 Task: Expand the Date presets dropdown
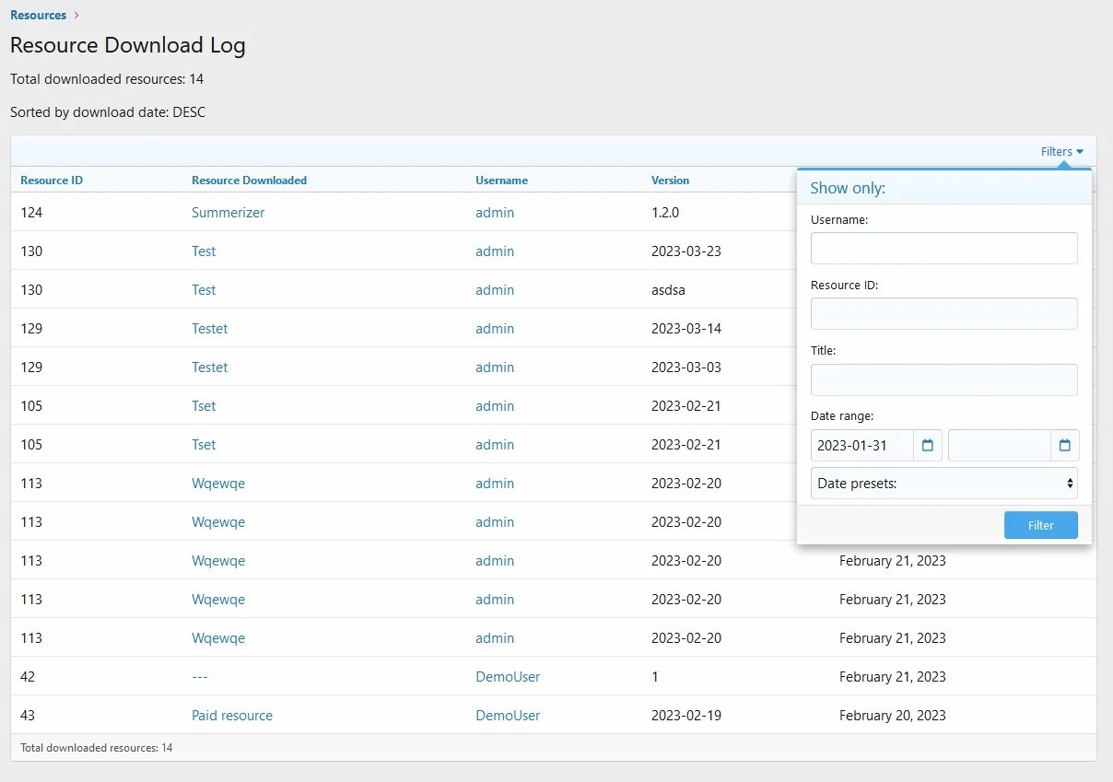point(943,484)
